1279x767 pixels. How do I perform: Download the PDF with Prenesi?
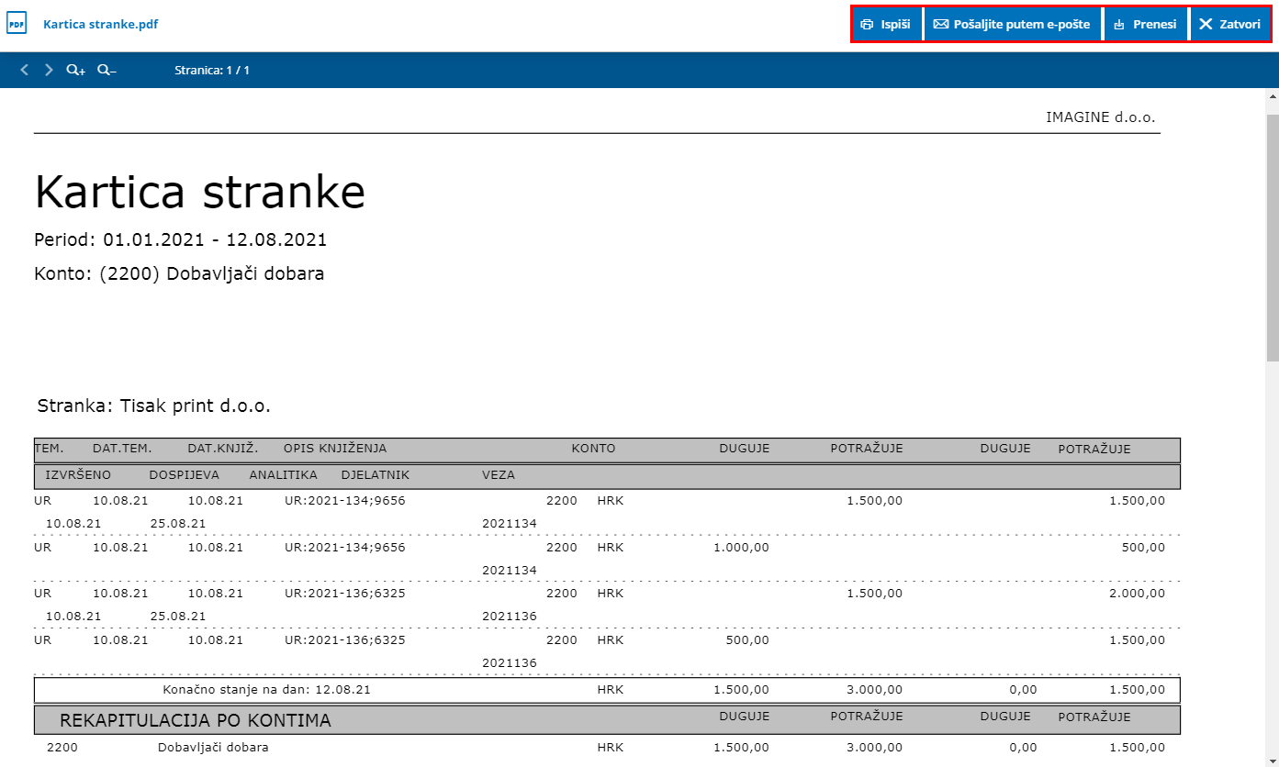coord(1145,25)
